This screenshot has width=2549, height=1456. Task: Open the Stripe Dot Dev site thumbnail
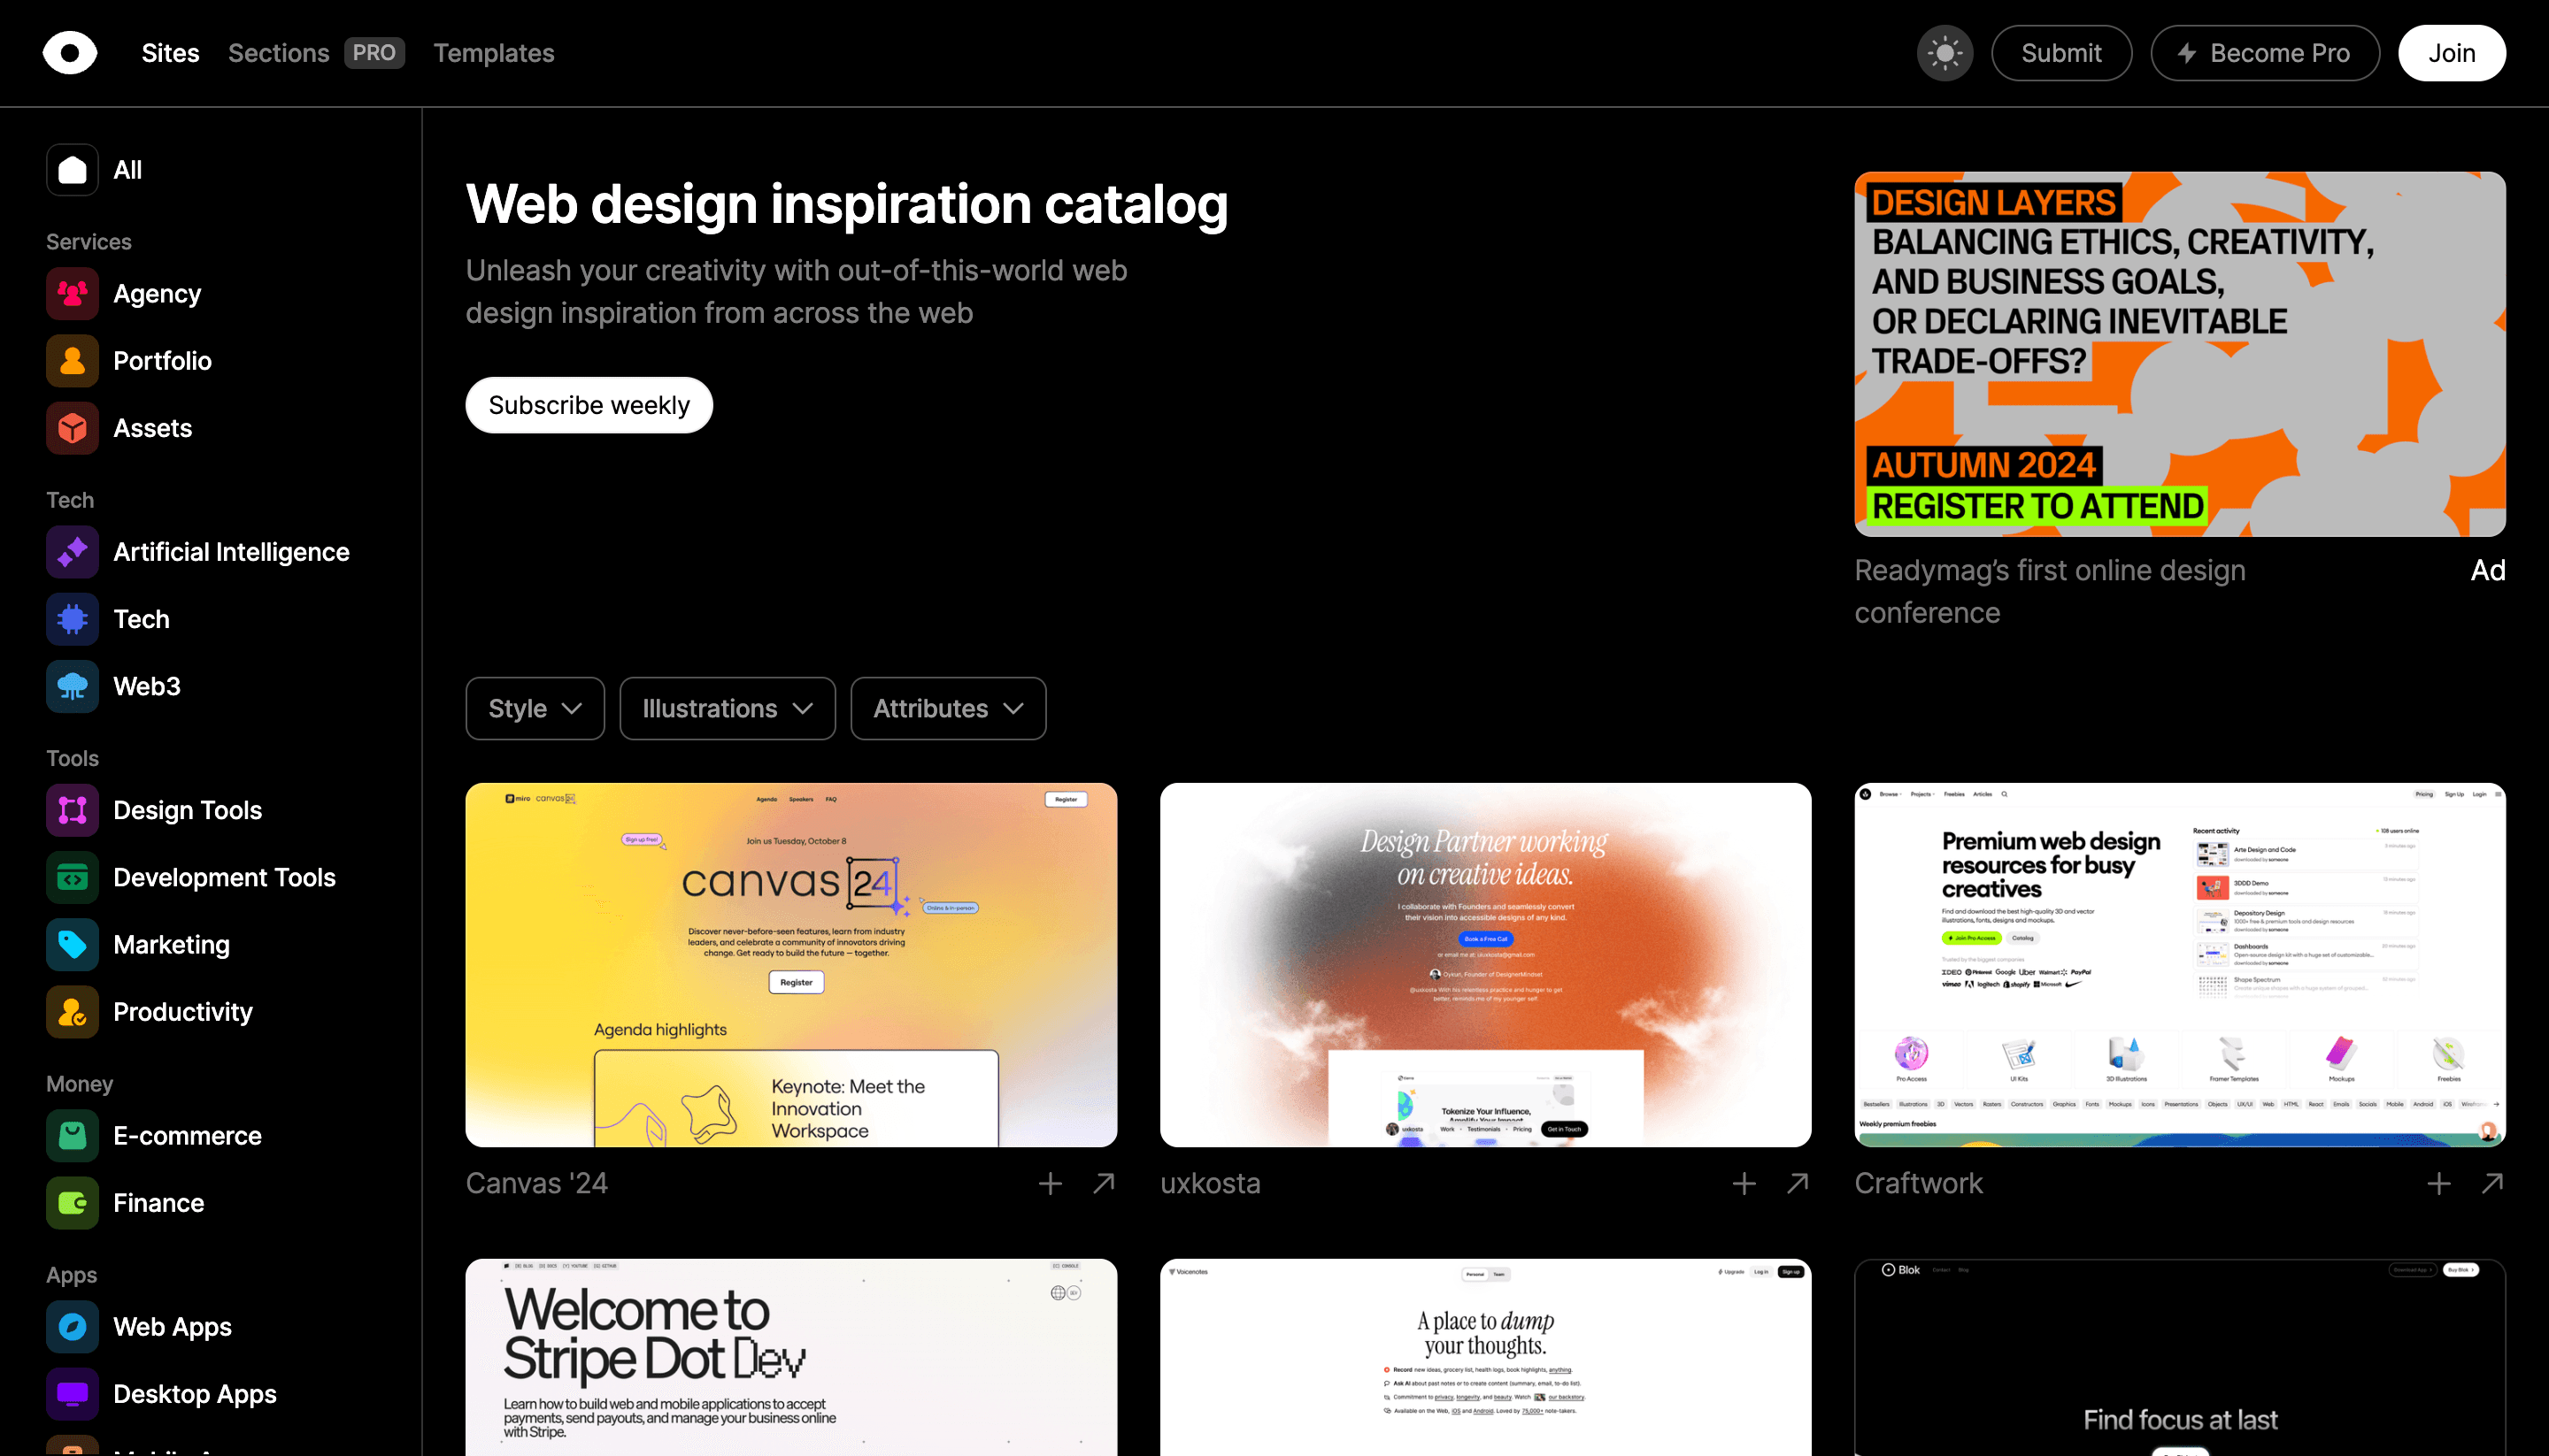coord(791,1357)
